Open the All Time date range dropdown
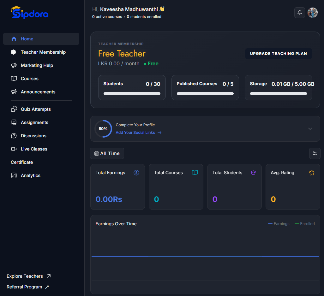Viewport: 324px width, 296px height. [x=107, y=153]
